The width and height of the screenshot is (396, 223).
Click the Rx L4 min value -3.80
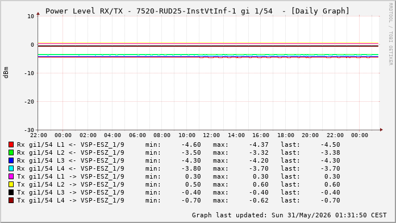[191, 168]
